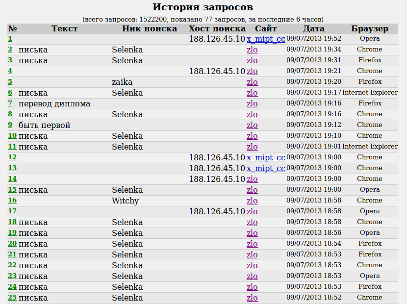Click the 'Дата' column header
The height and width of the screenshot is (304, 407).
(x=314, y=28)
